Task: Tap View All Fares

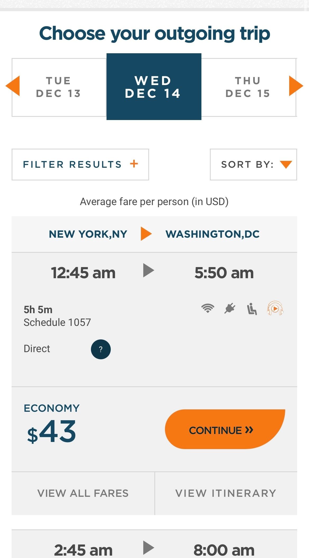Action: (x=83, y=493)
